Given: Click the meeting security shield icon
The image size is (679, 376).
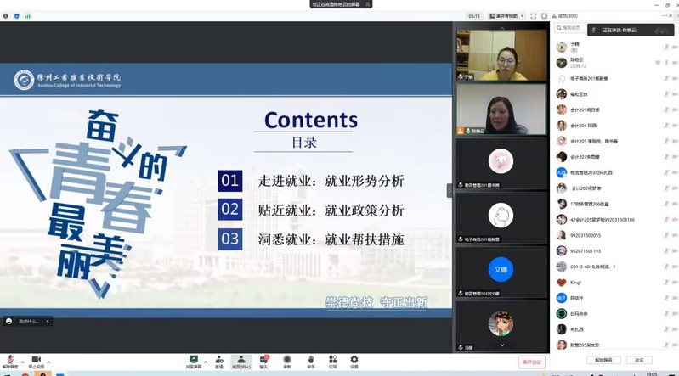Looking at the screenshot, I should [x=16, y=16].
